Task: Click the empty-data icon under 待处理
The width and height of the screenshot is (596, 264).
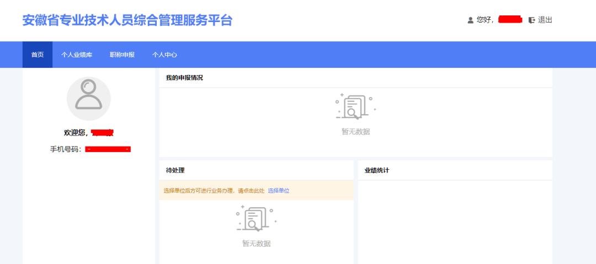Action: click(256, 218)
